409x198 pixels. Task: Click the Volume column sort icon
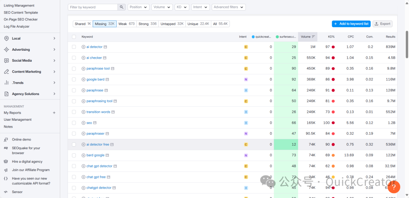click(x=314, y=37)
